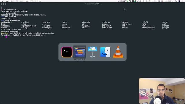Open Spotlight search magnifier icon
Screen dimensions: 185x104
[176, 1]
